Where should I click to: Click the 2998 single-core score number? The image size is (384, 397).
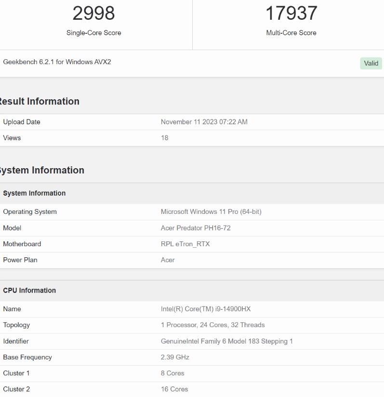pos(93,13)
